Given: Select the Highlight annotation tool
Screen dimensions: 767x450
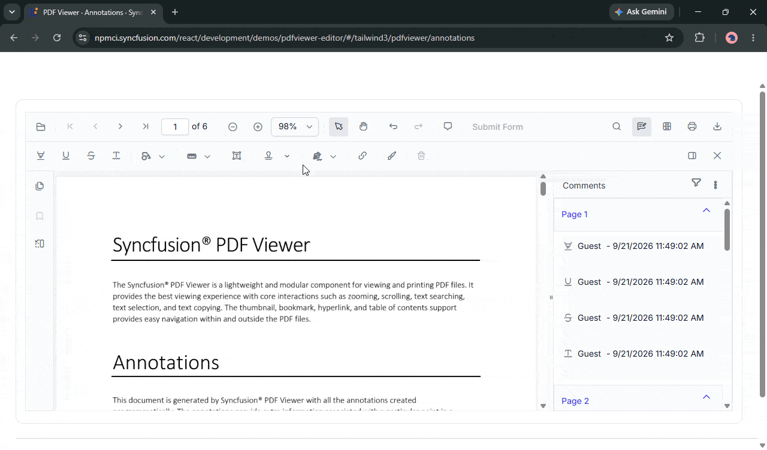Looking at the screenshot, I should pos(41,156).
